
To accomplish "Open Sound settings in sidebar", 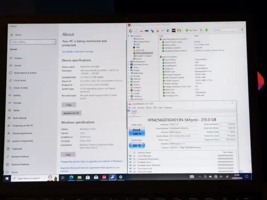I will point(15,65).
